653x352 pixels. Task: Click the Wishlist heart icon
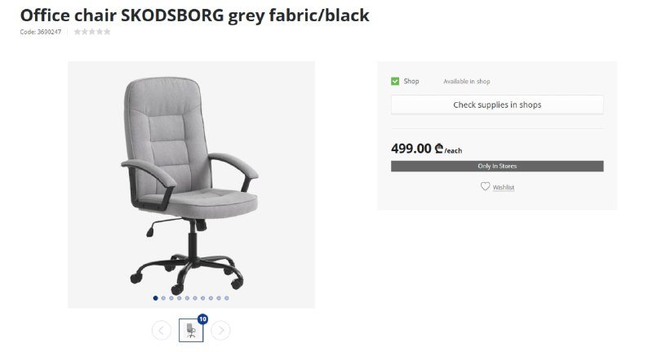tap(485, 187)
